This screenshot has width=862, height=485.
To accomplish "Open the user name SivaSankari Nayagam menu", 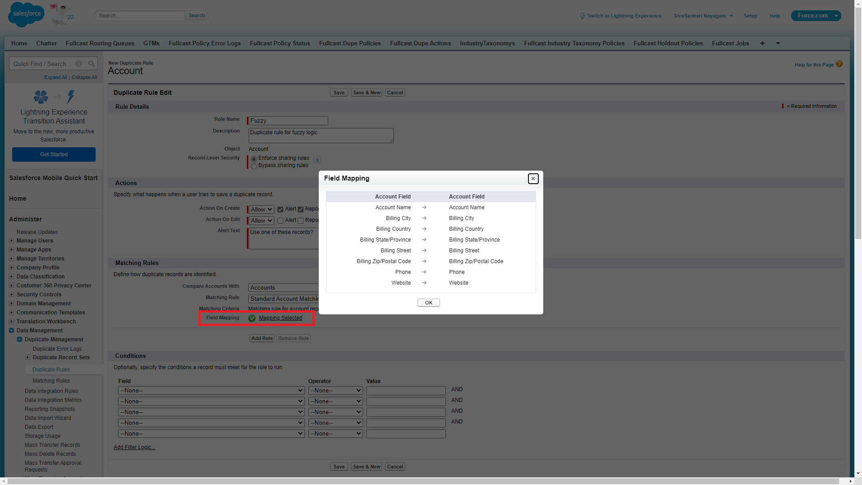I will coord(703,16).
